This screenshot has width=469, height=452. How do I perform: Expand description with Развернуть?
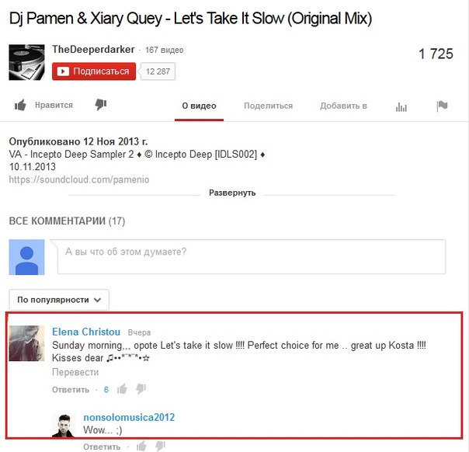tap(232, 193)
